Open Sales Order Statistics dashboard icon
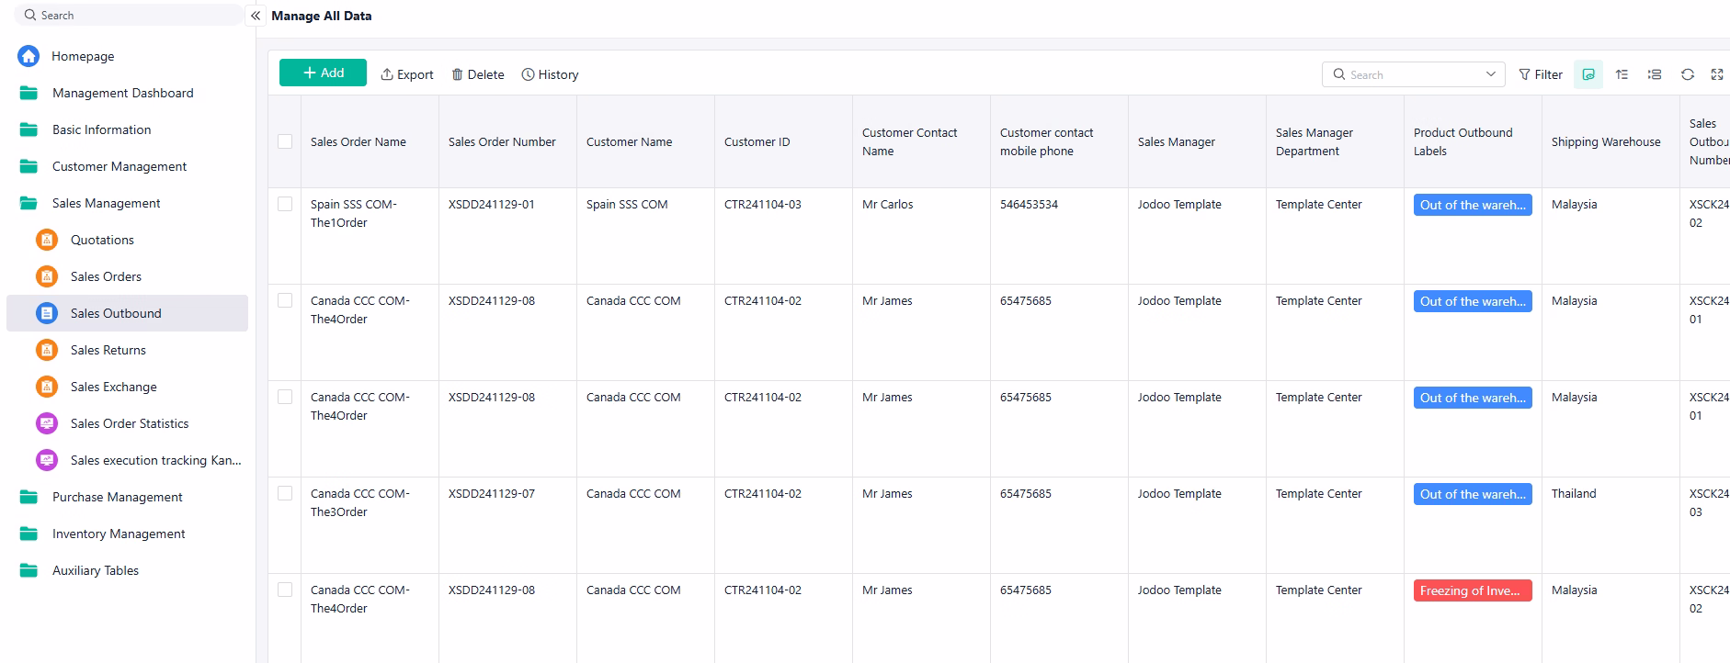 pos(47,423)
